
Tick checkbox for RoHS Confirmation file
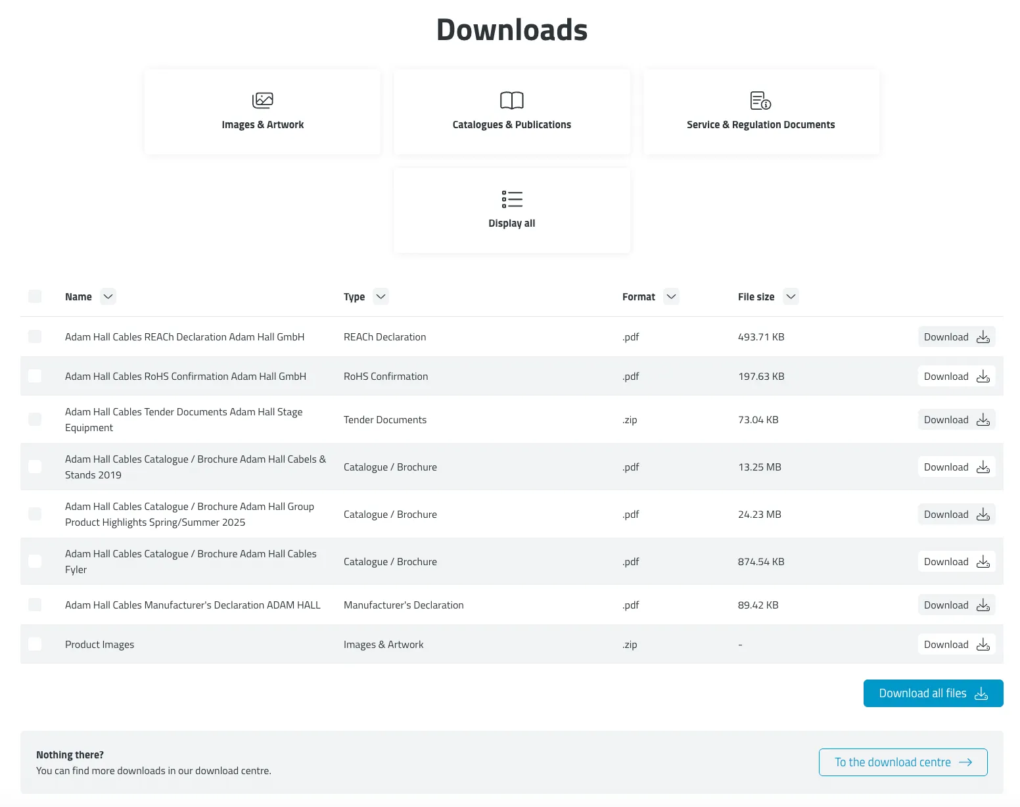point(35,376)
